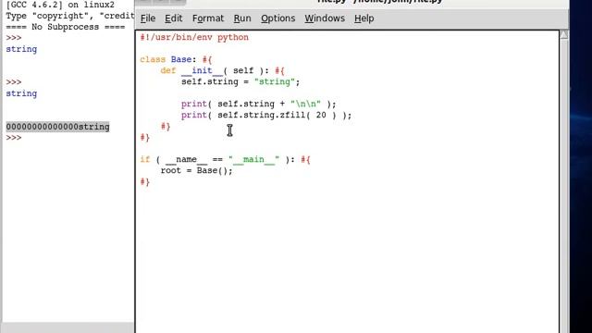The image size is (592, 333).
Task: Click the 'root = Base();' line
Action: 196,170
